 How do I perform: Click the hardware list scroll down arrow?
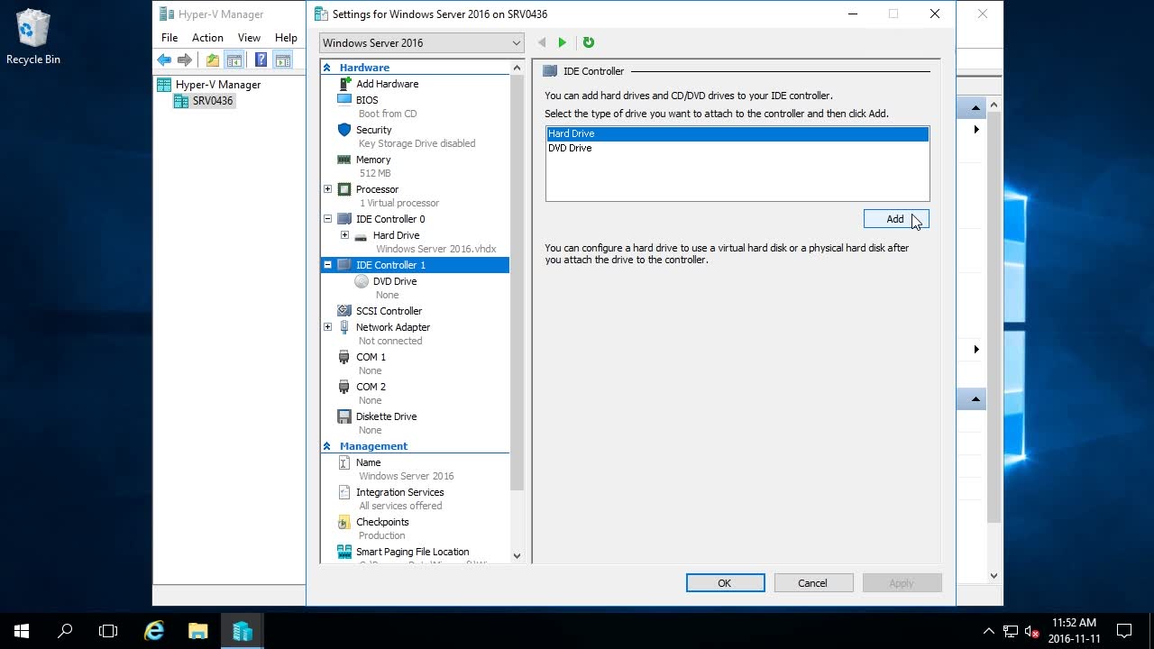pyautogui.click(x=517, y=556)
